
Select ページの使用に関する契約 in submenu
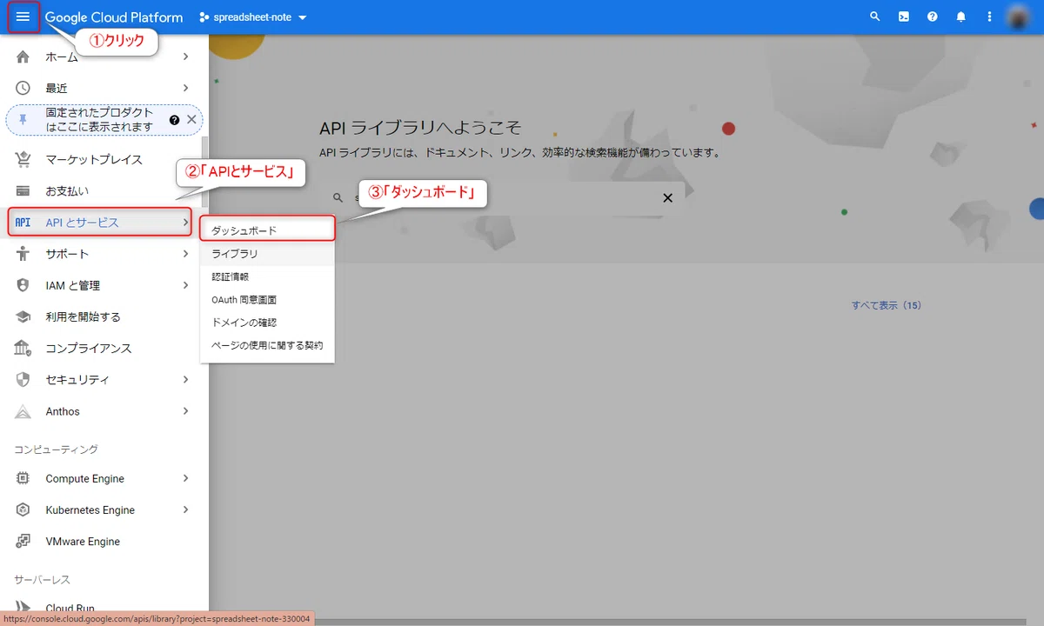267,345
